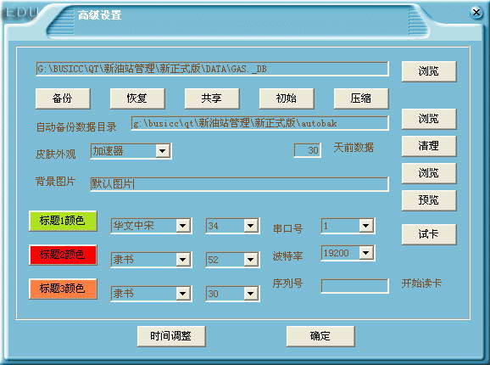The image size is (490, 365).
Task: Click the 序列号 label
Action: pyautogui.click(x=288, y=284)
